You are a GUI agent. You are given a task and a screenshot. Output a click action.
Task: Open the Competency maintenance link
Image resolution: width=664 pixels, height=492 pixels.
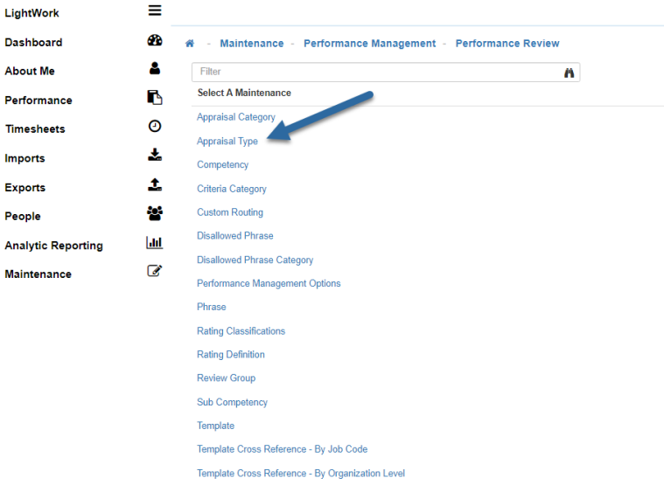click(x=222, y=164)
